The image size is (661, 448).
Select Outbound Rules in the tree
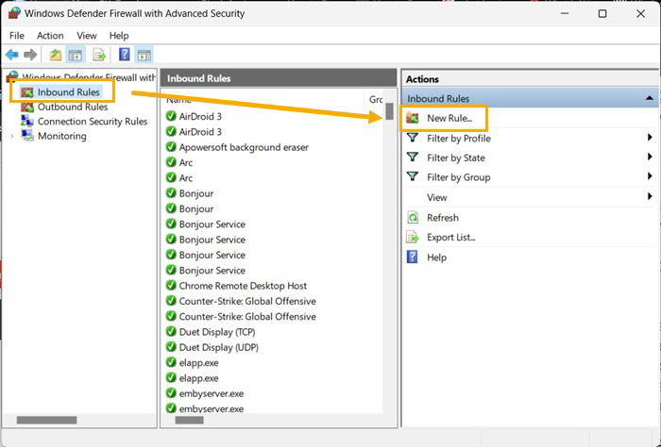coord(73,107)
